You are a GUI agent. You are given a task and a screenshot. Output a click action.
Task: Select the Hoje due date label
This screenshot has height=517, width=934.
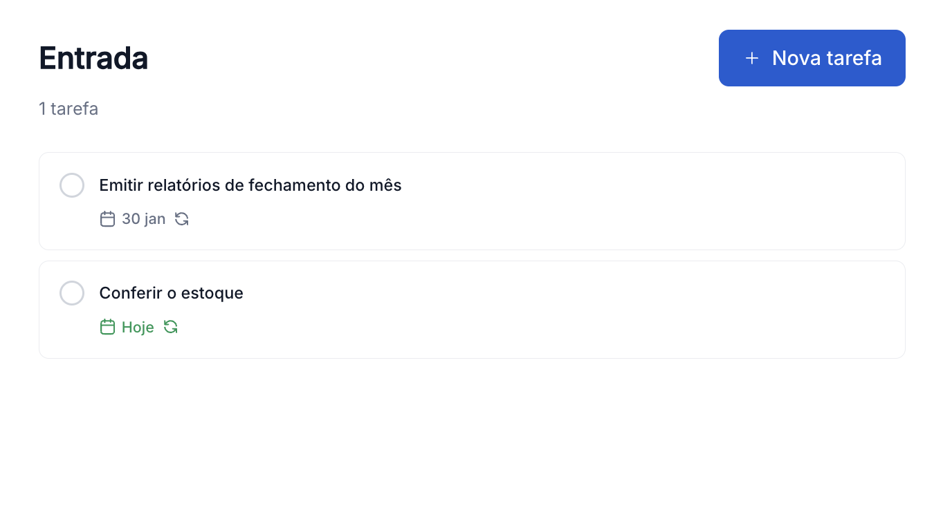coord(138,327)
